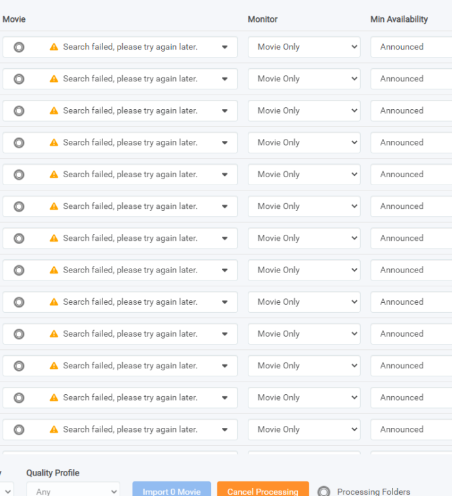
Task: Click the Movie column header
Action: click(14, 19)
